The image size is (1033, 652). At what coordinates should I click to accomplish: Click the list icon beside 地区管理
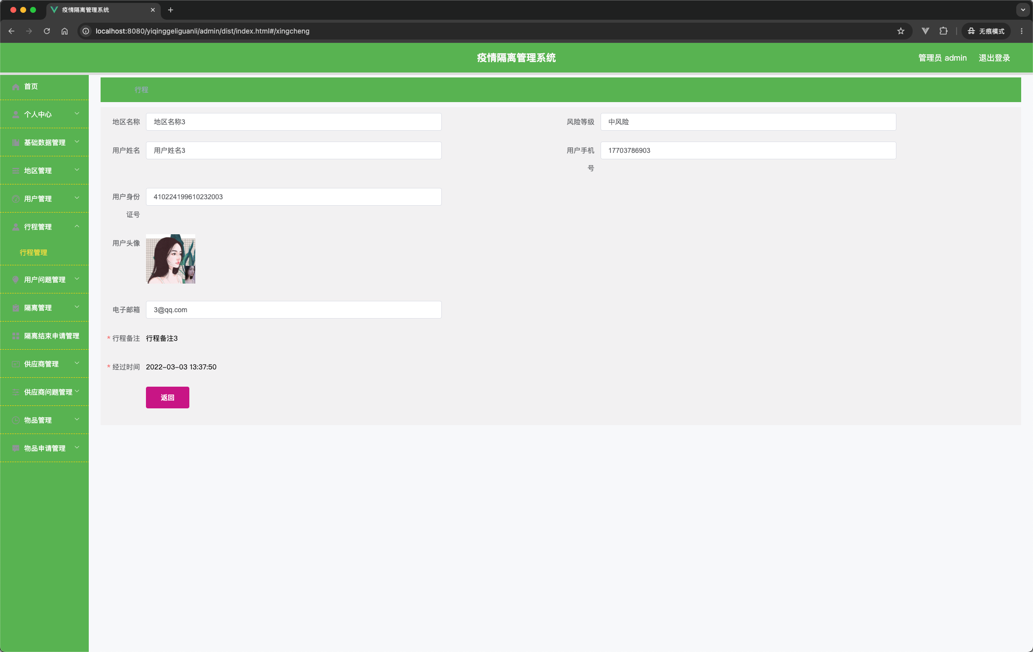(16, 171)
